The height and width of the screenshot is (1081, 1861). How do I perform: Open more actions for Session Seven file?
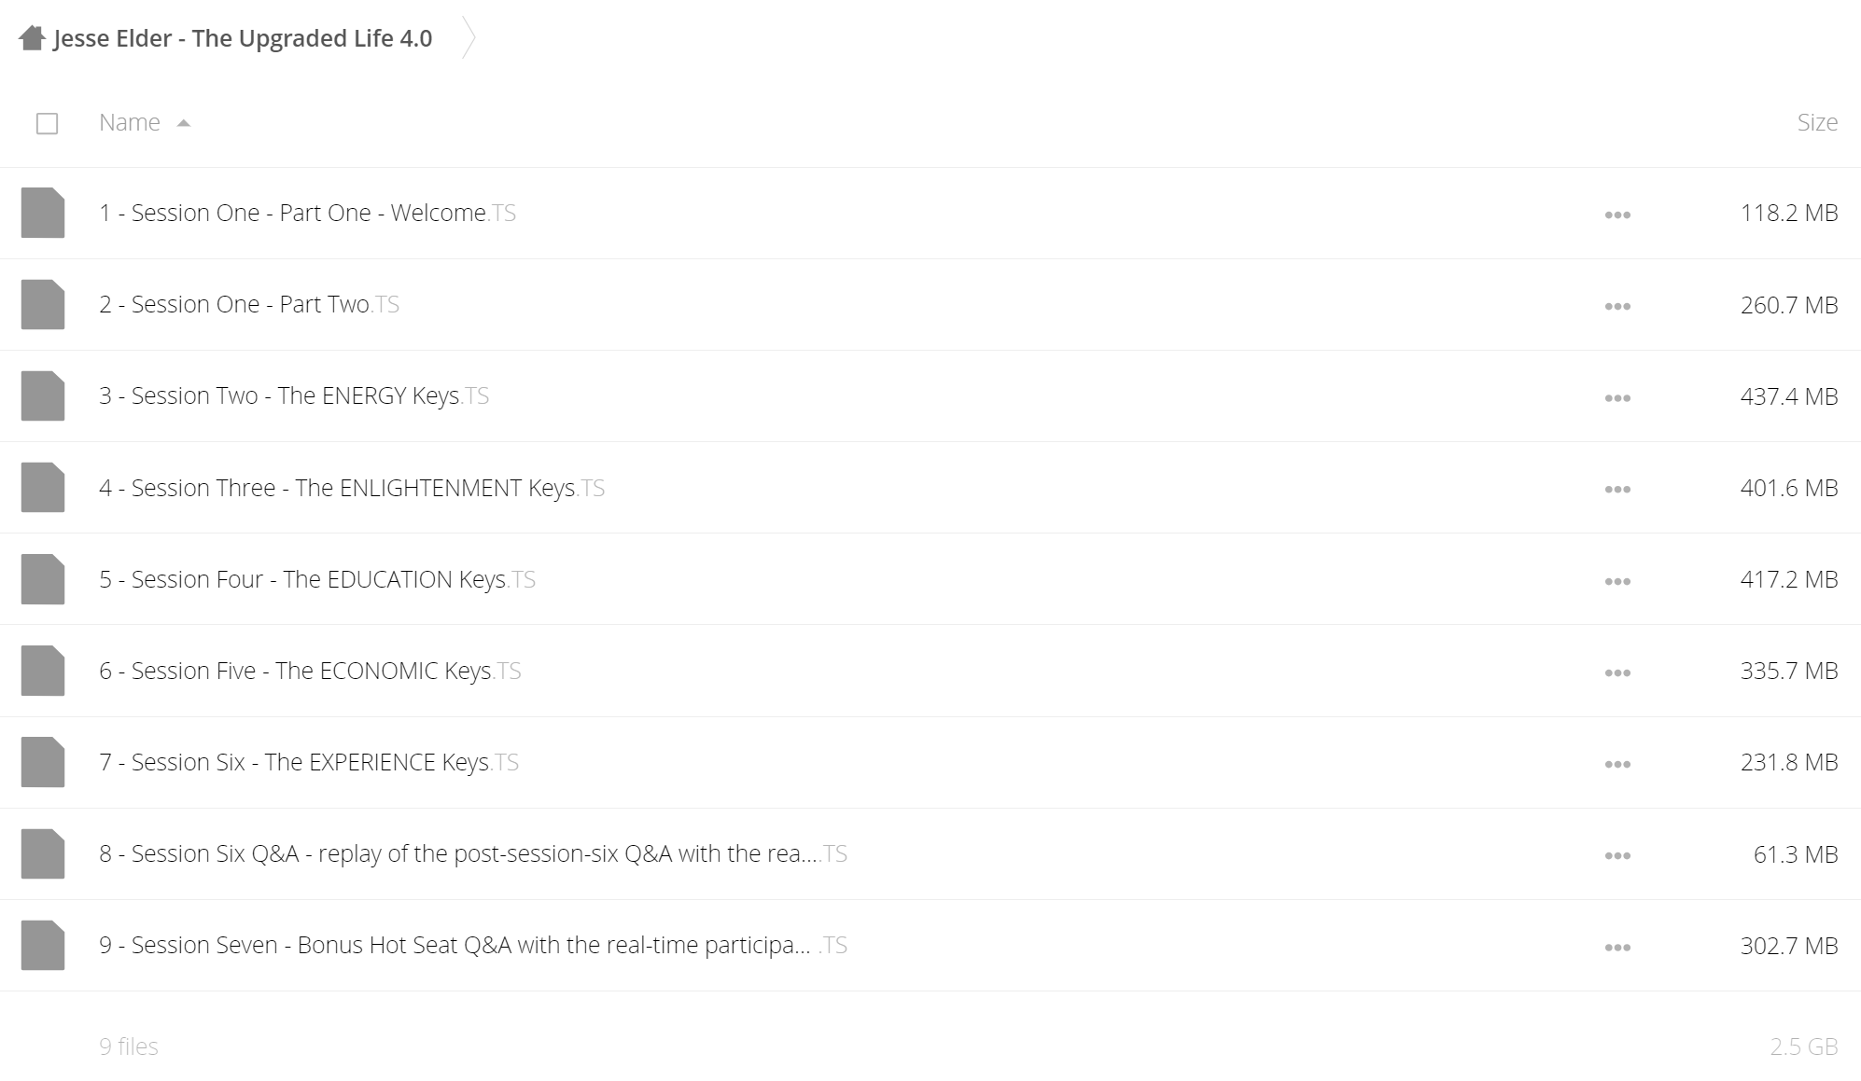coord(1617,947)
